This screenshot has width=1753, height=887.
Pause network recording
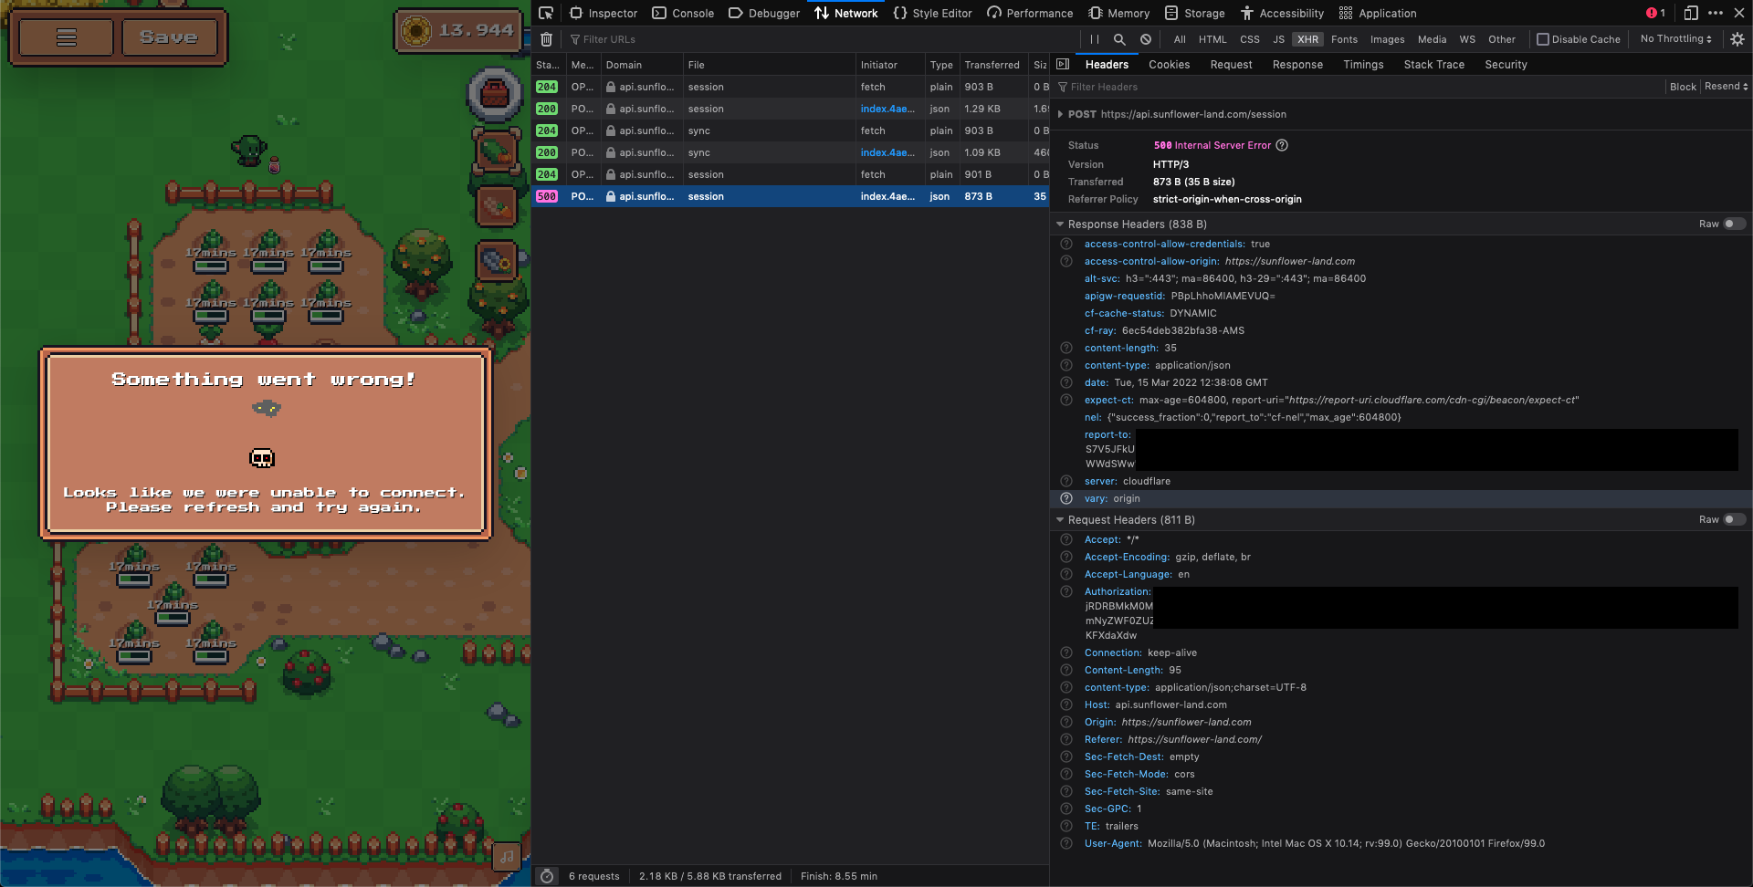[1094, 39]
